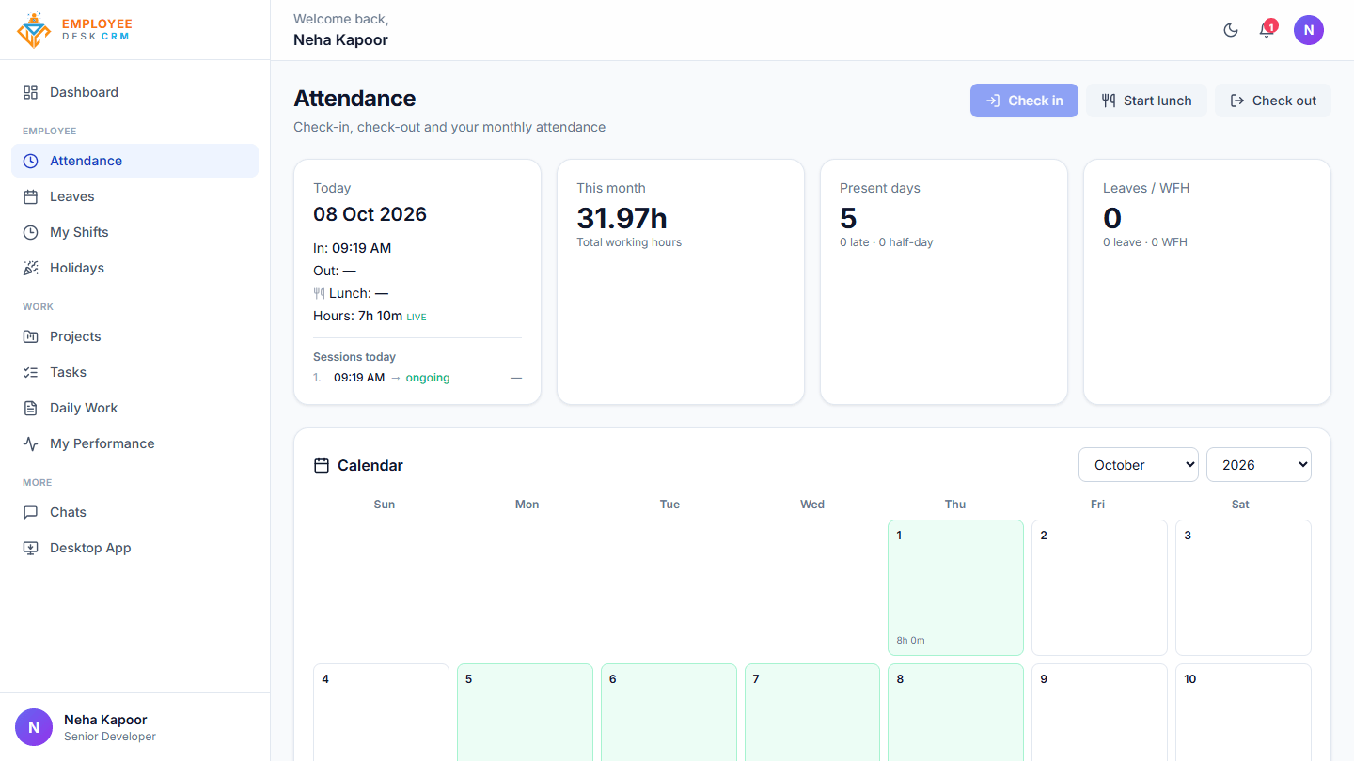
Task: Open the October month dropdown
Action: tap(1139, 465)
